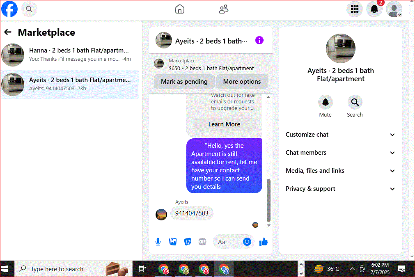The width and height of the screenshot is (415, 277).
Task: Click the Meet Now tray icon
Action: point(362,269)
